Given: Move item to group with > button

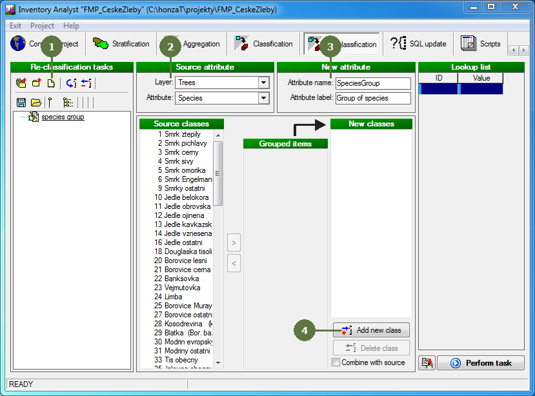Looking at the screenshot, I should (x=234, y=243).
